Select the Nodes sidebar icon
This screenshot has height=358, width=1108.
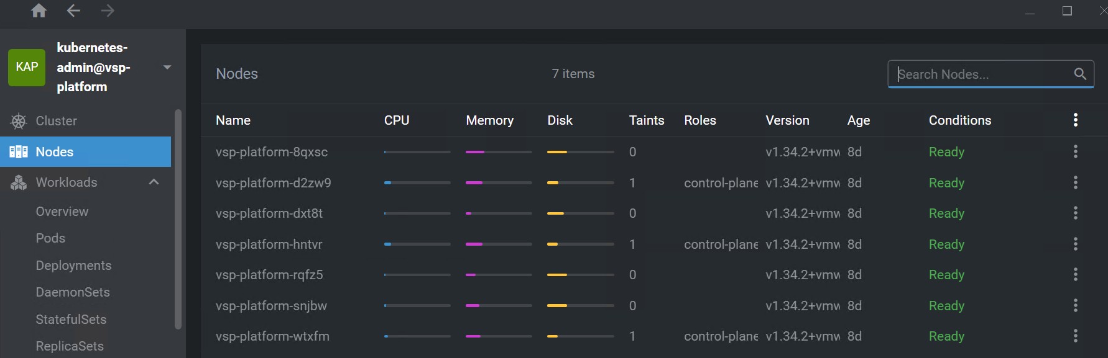tap(19, 151)
